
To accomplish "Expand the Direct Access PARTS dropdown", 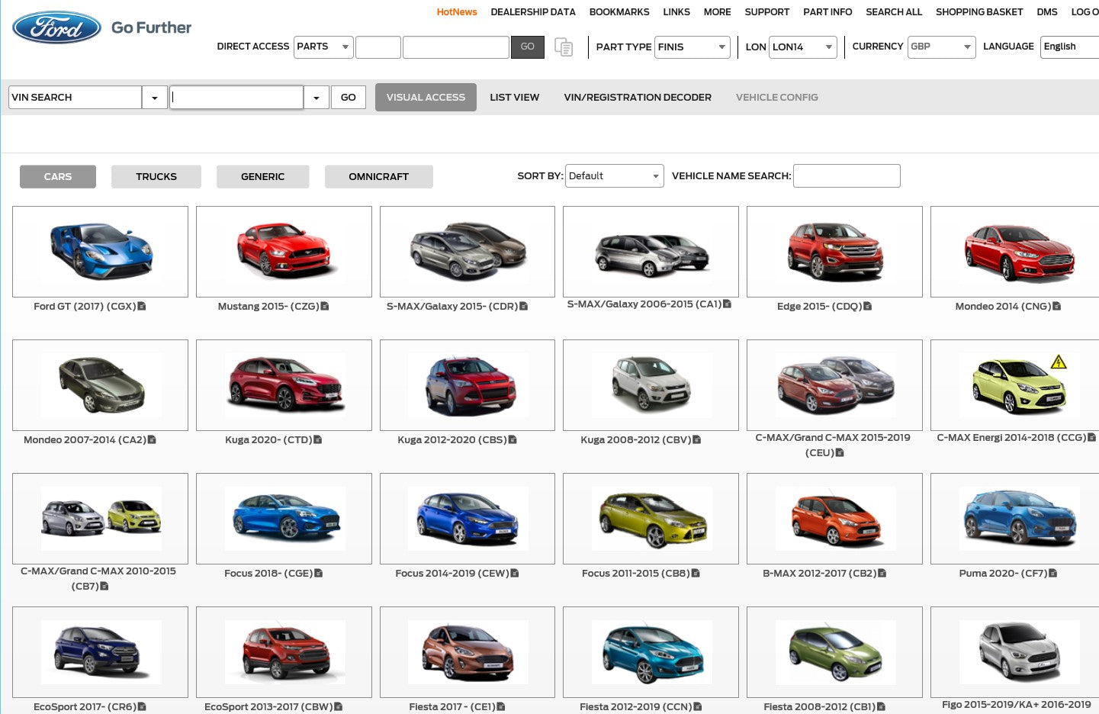I will point(323,47).
